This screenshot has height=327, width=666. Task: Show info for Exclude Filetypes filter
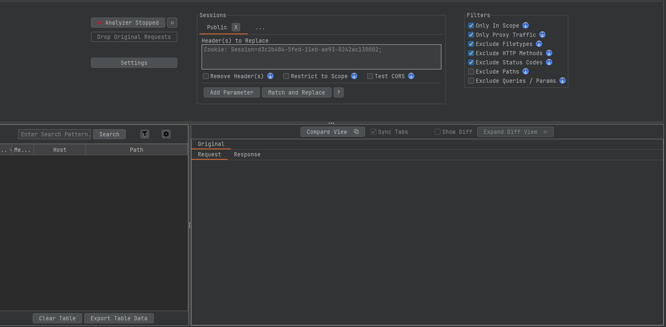[x=539, y=44]
